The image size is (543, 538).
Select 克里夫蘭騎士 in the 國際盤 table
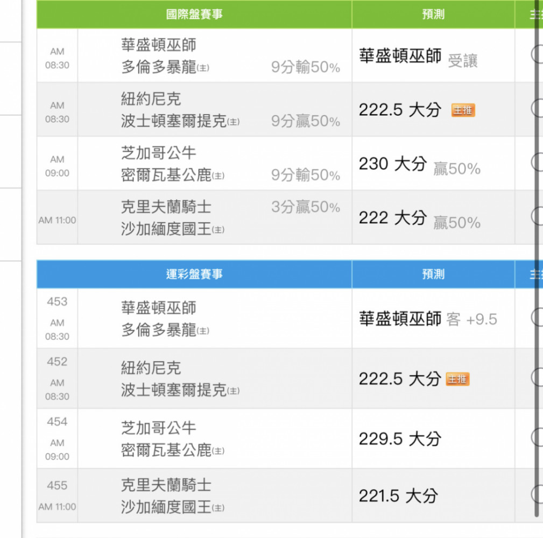166,207
